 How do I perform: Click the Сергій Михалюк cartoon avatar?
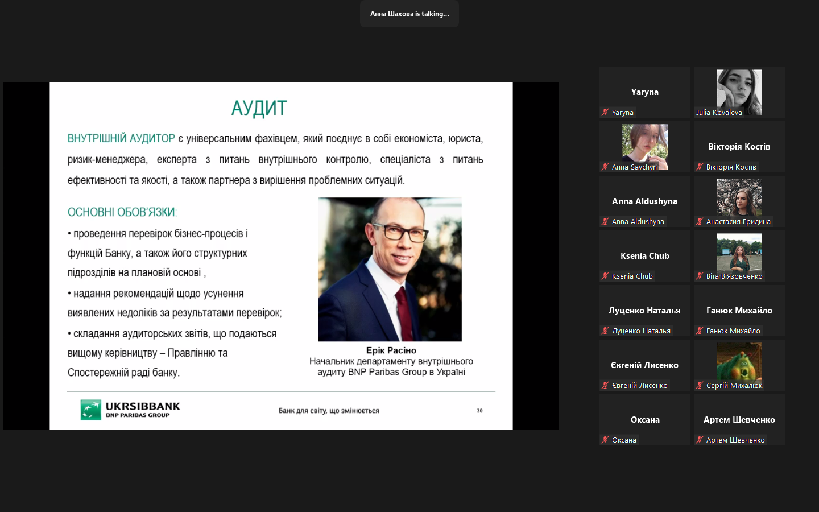pyautogui.click(x=739, y=361)
